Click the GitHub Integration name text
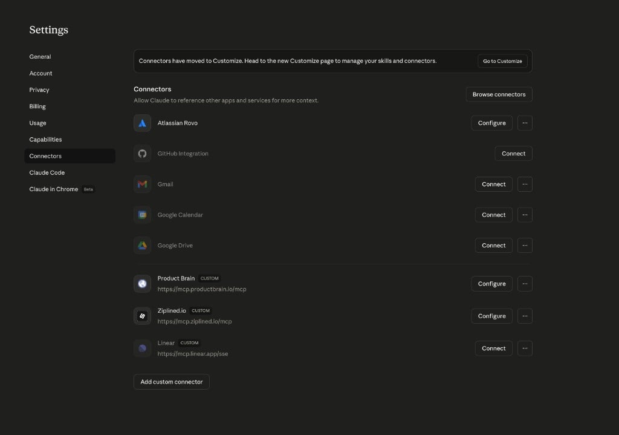The height and width of the screenshot is (435, 619). pos(183,153)
